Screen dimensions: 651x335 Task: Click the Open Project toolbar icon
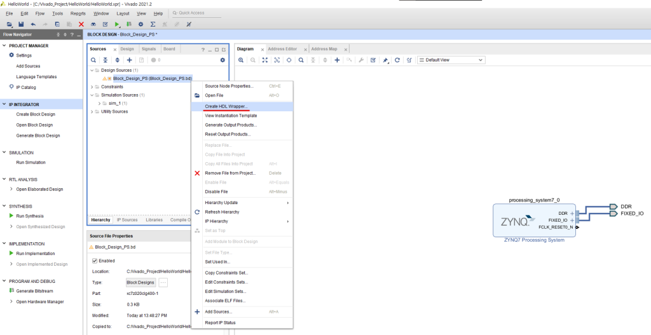pos(10,25)
